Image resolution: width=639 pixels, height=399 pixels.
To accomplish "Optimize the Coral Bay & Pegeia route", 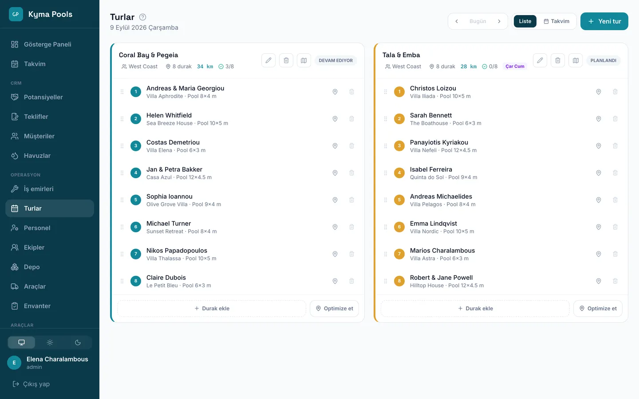I will pos(335,309).
